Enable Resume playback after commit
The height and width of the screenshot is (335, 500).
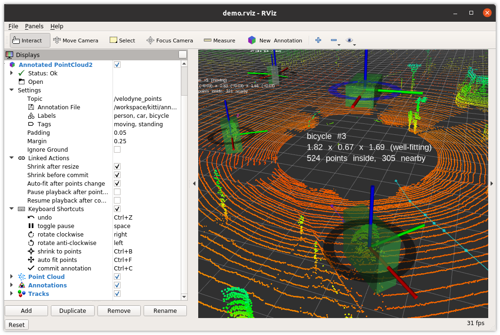[117, 200]
